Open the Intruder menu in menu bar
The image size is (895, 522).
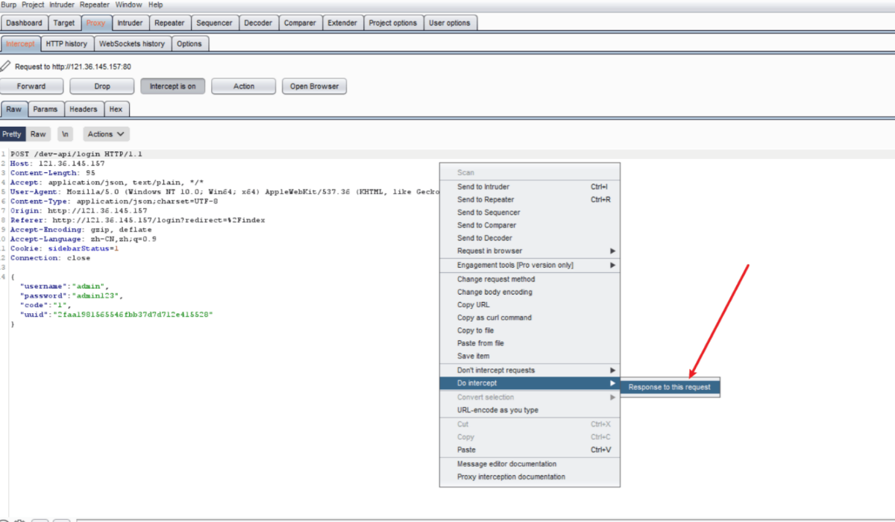coord(62,5)
